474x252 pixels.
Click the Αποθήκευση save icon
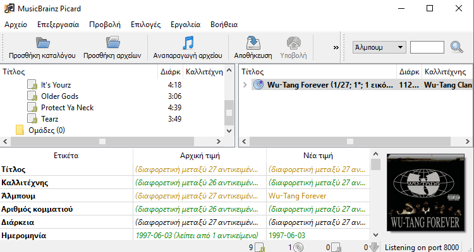click(253, 43)
